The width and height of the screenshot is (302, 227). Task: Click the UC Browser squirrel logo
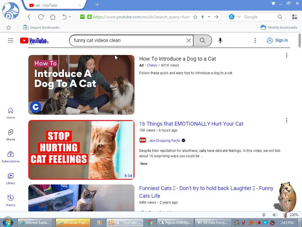11,11
